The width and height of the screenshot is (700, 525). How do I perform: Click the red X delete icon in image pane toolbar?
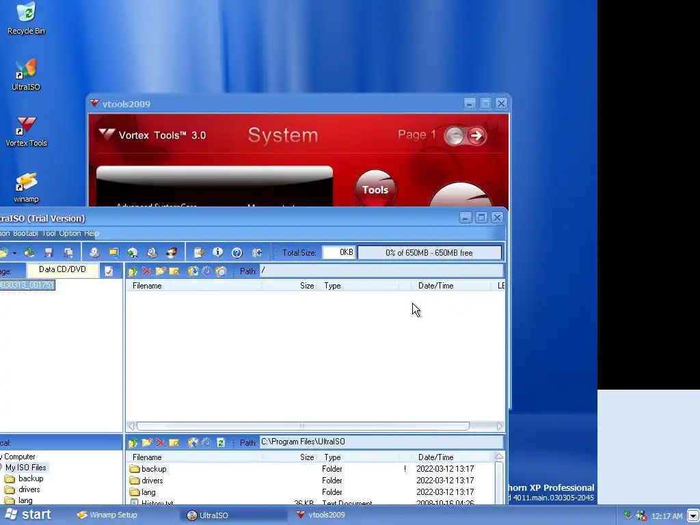tap(147, 271)
